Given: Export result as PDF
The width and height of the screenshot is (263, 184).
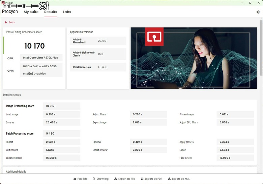Looking at the screenshot, I should coord(151,179).
